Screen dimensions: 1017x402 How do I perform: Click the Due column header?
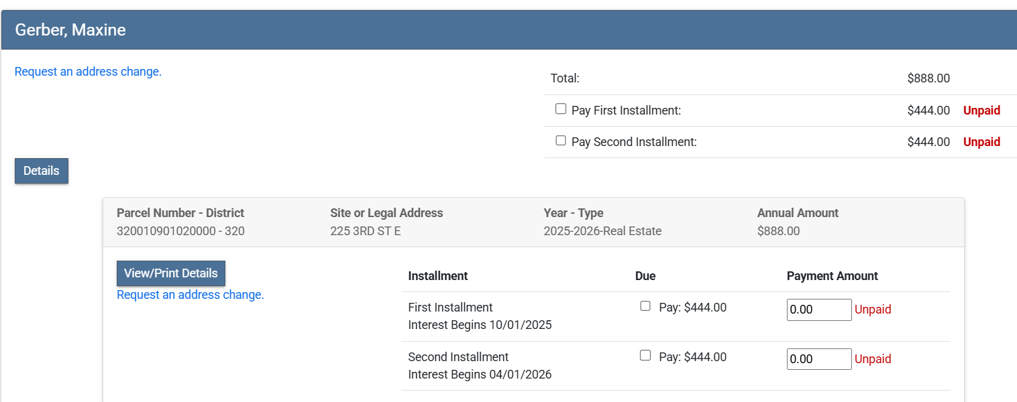tap(645, 276)
